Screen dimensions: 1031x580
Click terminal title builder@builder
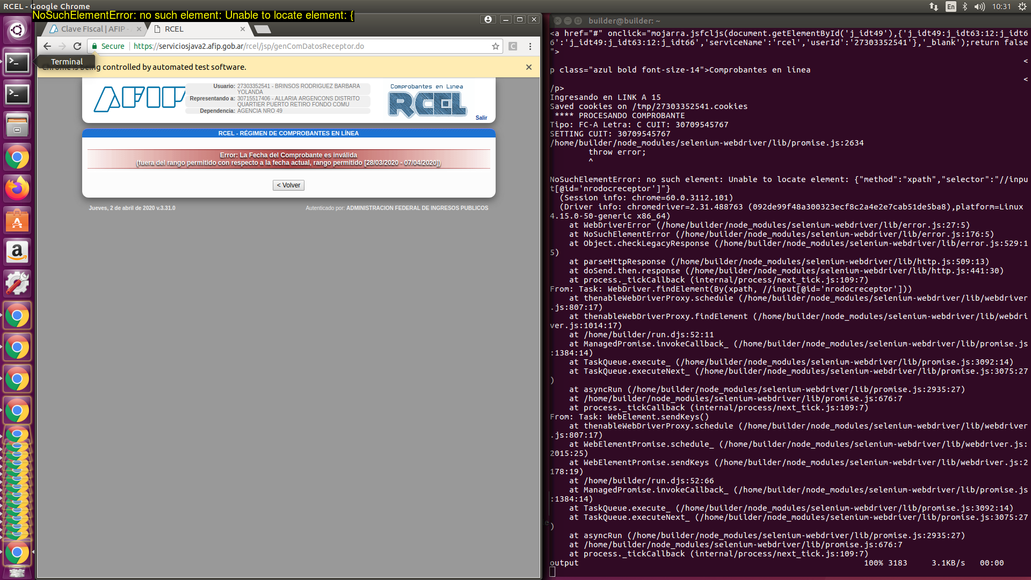[x=624, y=21]
